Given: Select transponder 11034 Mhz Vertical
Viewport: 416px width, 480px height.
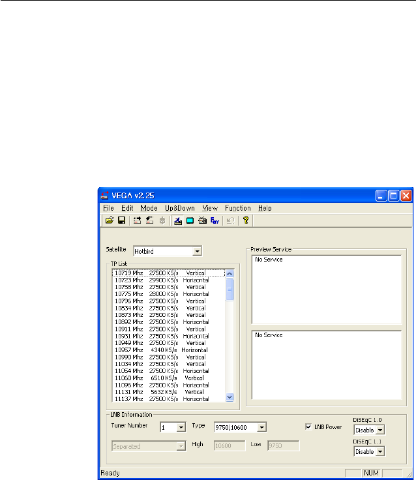Looking at the screenshot, I should point(169,364).
